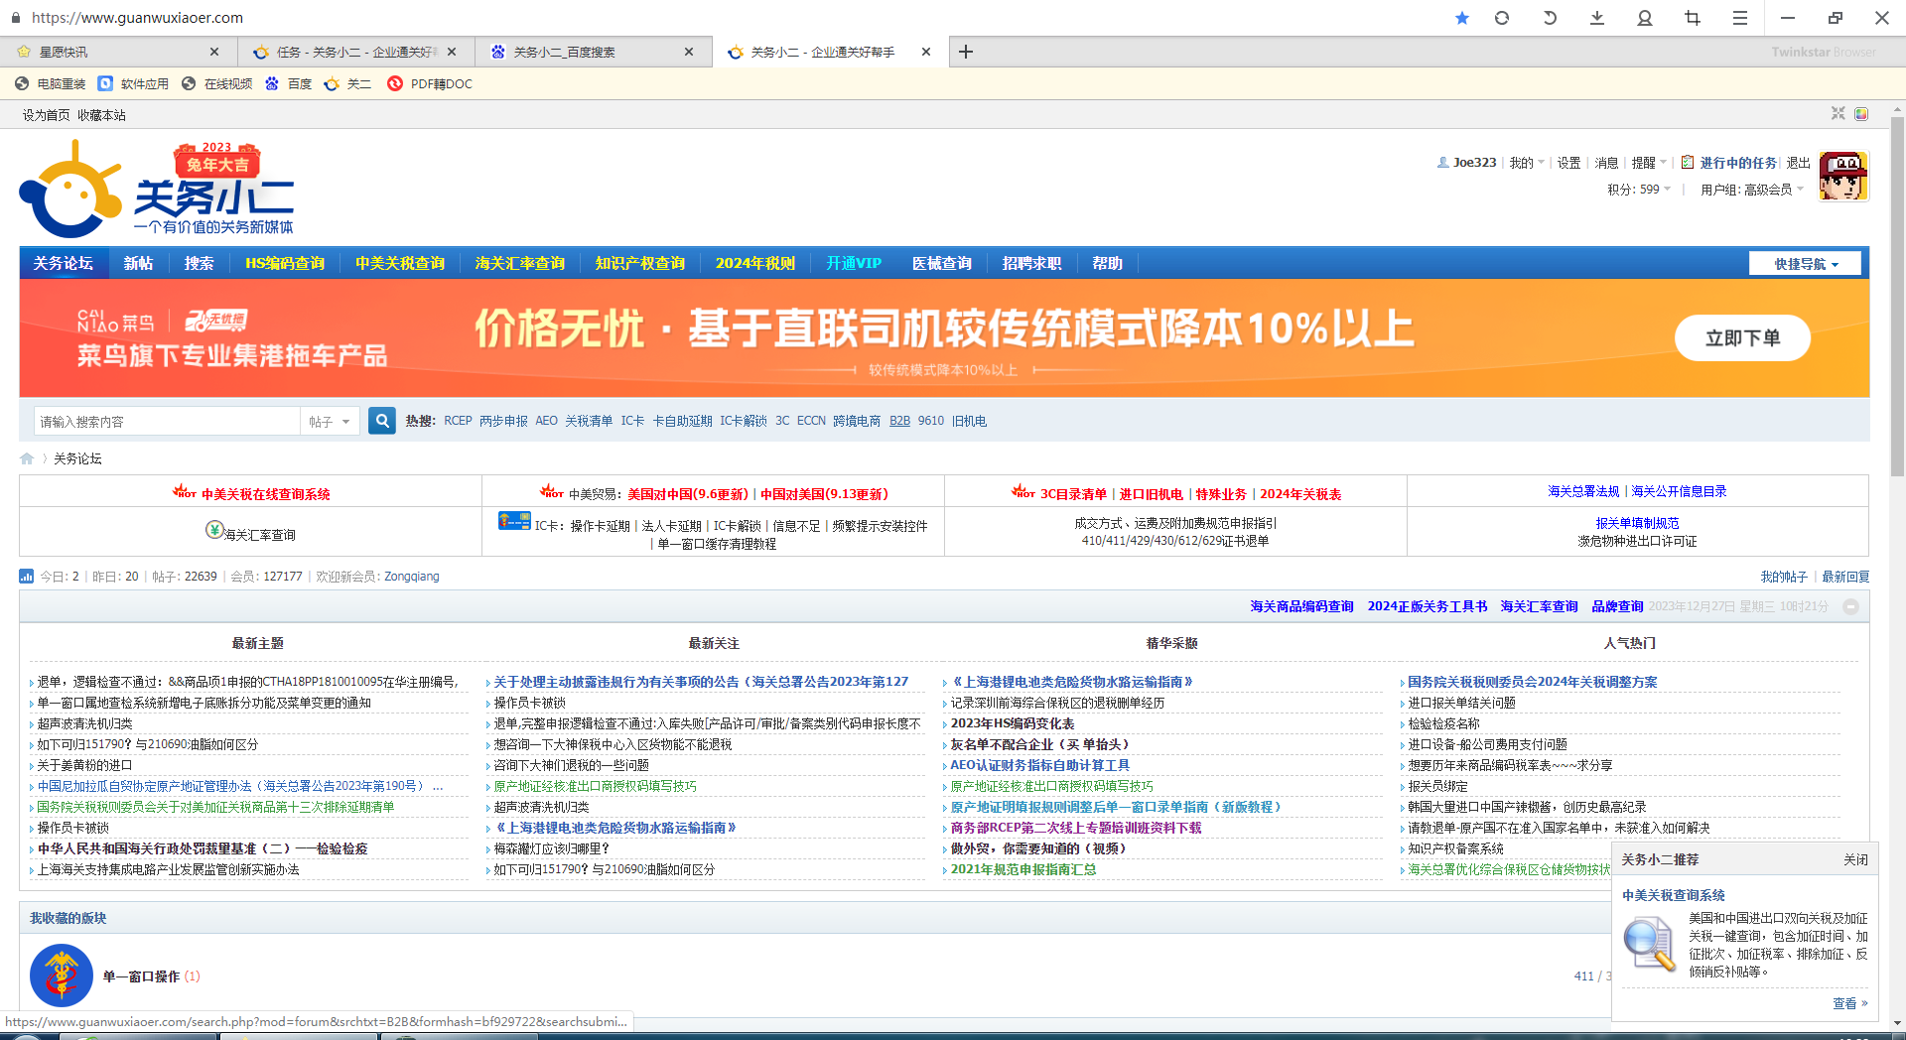Click the IC card icon beside IC卡
This screenshot has width=1906, height=1040.
(514, 521)
